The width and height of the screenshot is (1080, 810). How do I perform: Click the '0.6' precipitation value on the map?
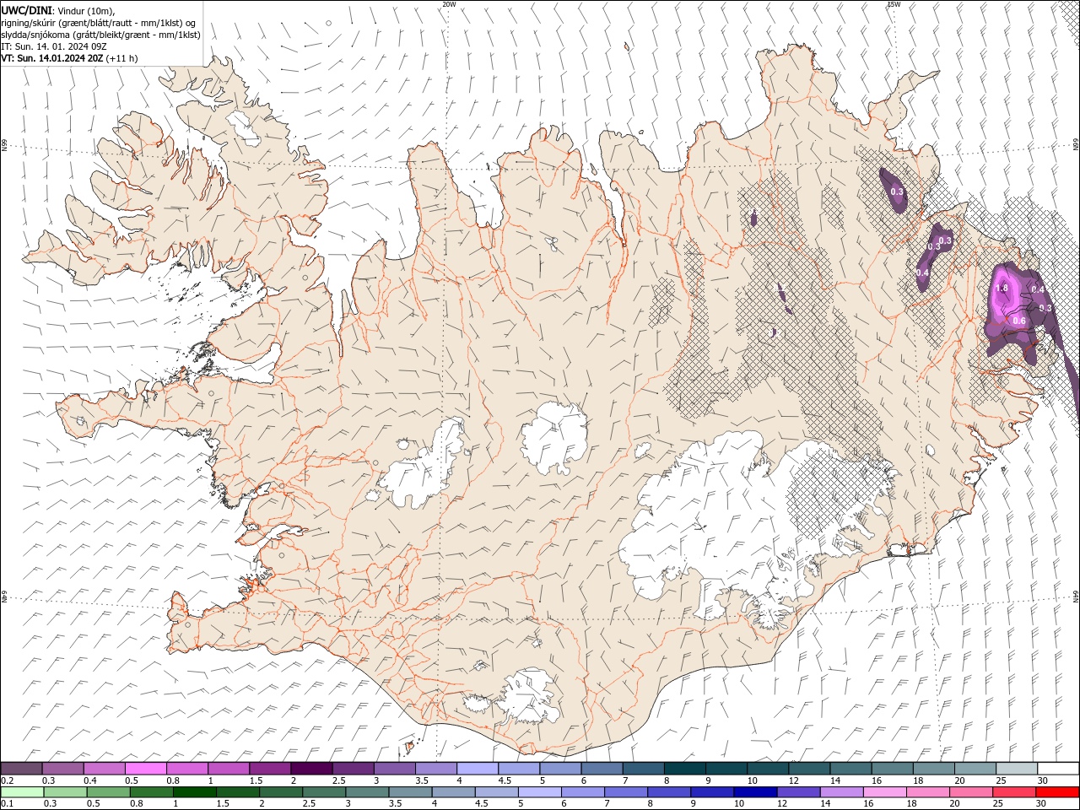1018,321
